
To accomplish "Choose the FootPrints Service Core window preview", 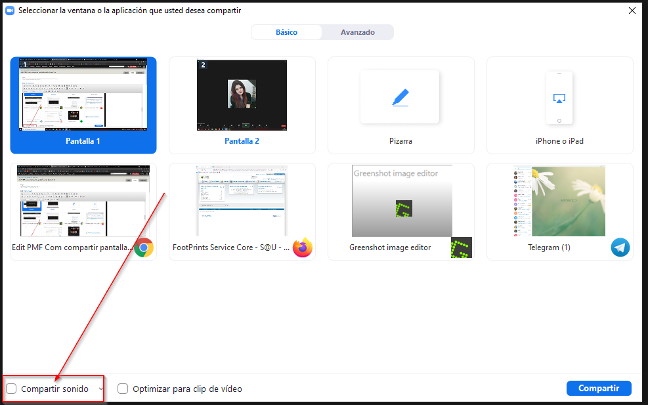I will click(242, 202).
